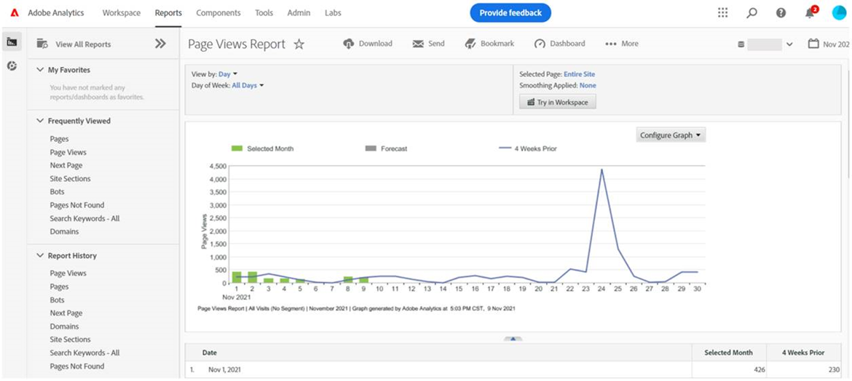Open the Tools menu

tap(264, 13)
